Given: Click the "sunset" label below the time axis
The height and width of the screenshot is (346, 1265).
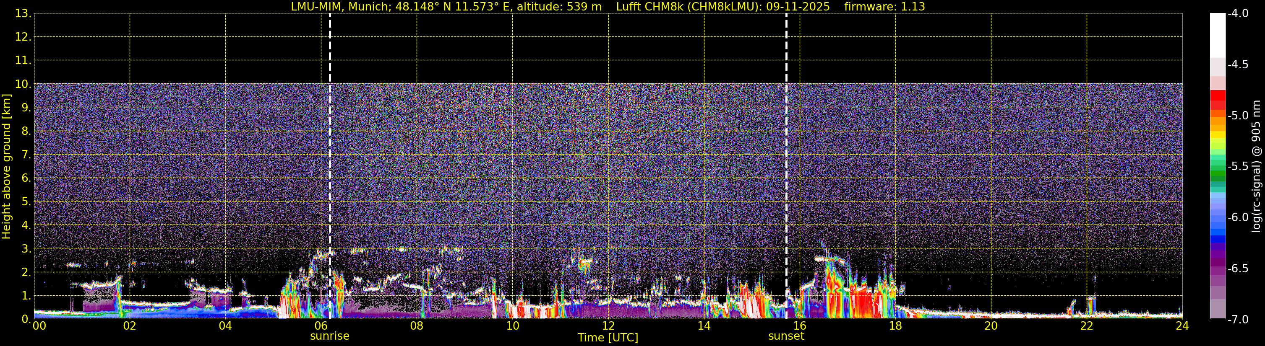Looking at the screenshot, I should [x=786, y=336].
